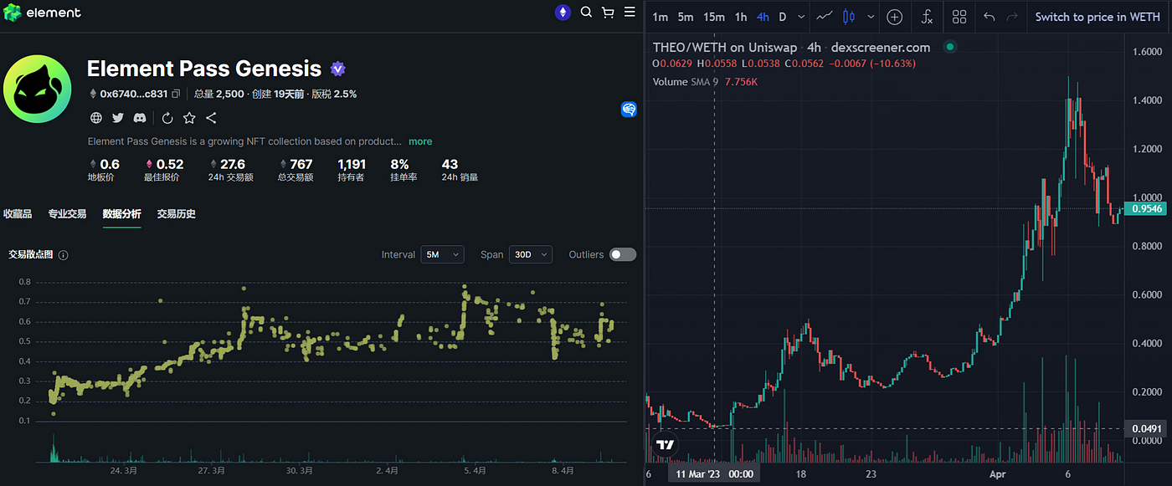Click Switch to price in WETH
The height and width of the screenshot is (486, 1172).
[x=1097, y=17]
